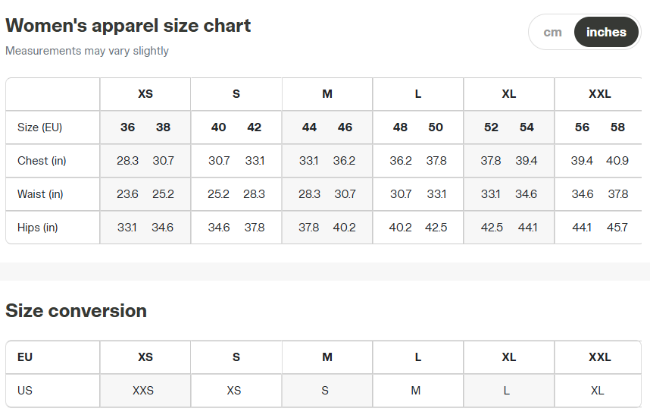This screenshot has height=418, width=650.
Task: Switch measurement units to cm
Action: pos(552,33)
